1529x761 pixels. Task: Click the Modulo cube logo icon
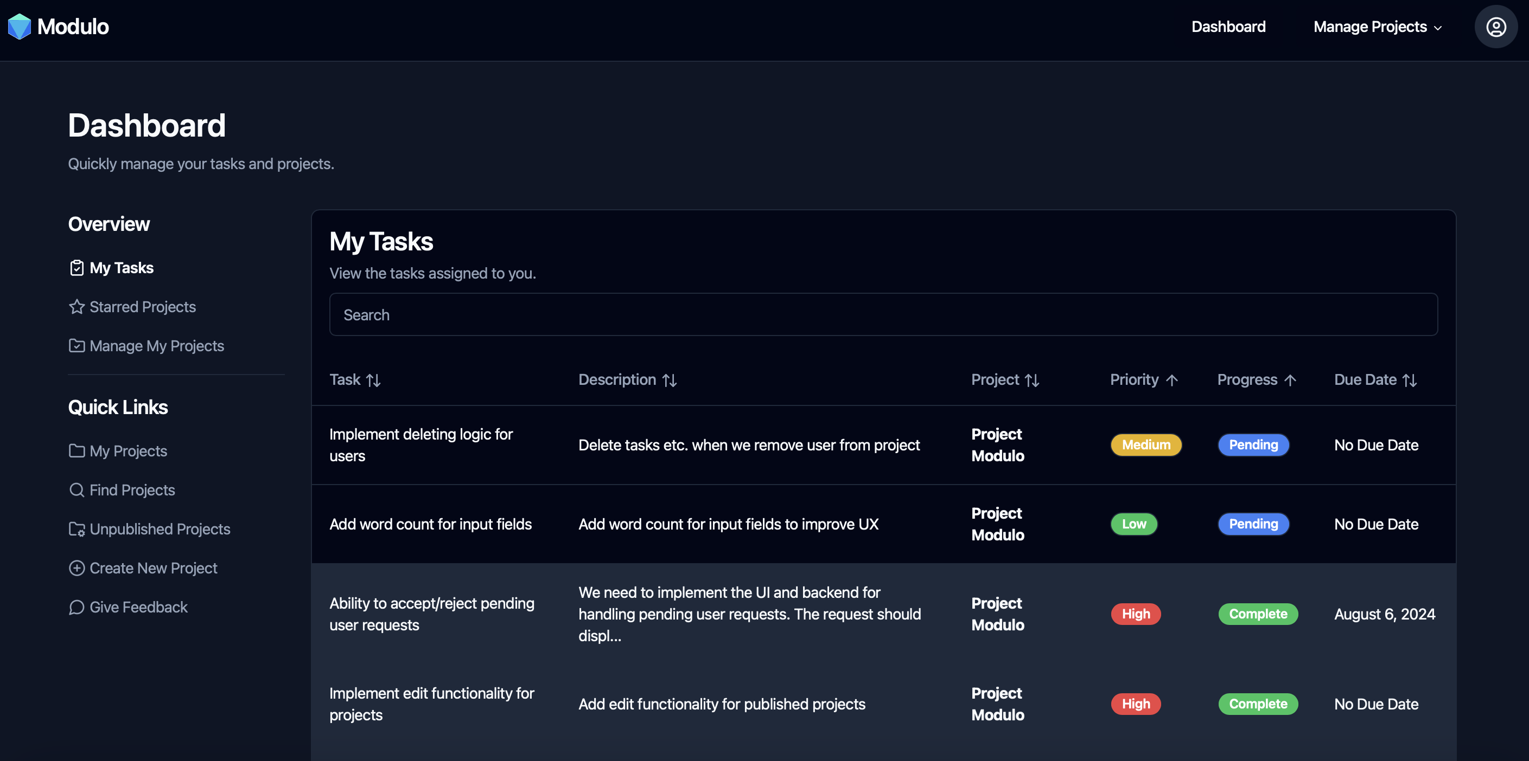point(19,27)
